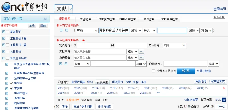This screenshot has width=228, height=110.
Task: Click the 作者单位 input field
Action: [185, 64]
